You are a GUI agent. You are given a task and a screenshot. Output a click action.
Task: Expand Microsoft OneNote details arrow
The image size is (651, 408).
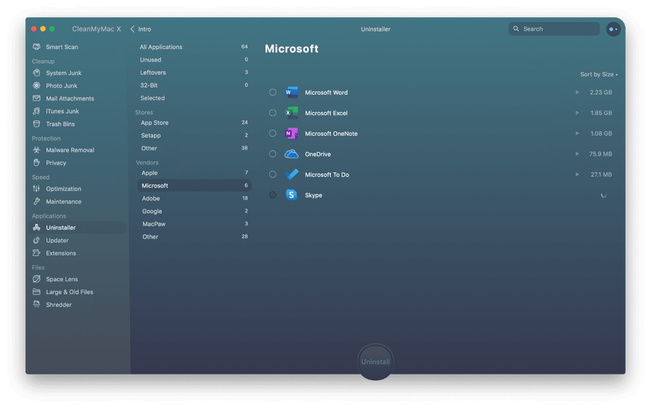point(577,133)
